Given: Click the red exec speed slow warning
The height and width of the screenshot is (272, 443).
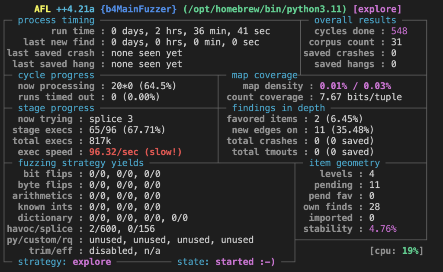Looking at the screenshot, I should click(x=135, y=152).
